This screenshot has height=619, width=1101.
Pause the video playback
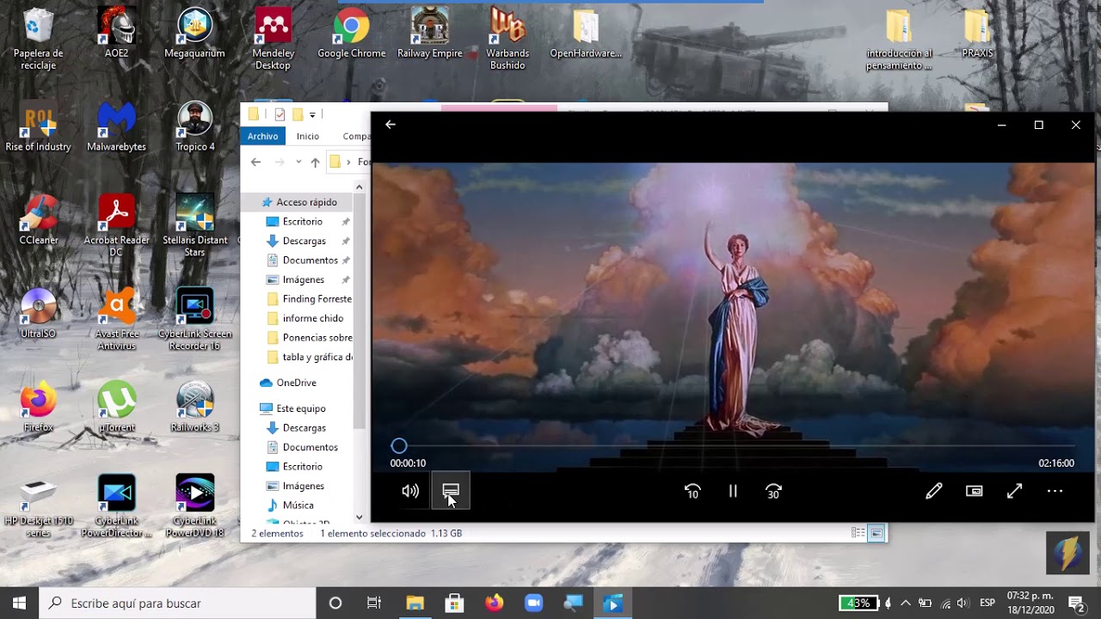pos(733,491)
